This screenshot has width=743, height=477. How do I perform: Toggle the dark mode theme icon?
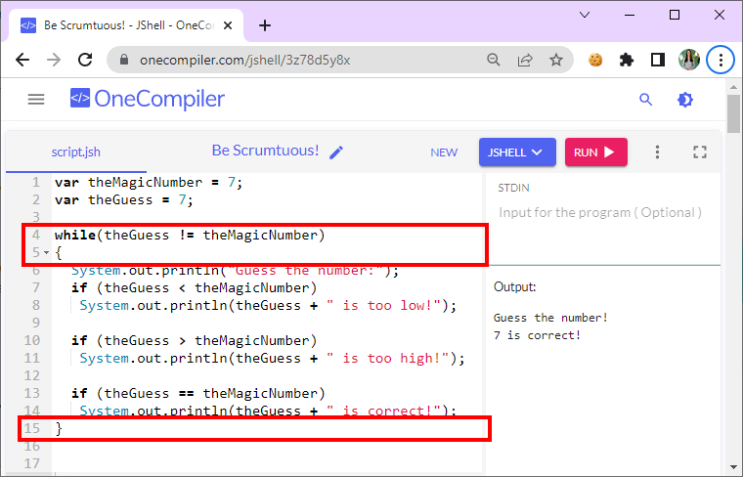click(685, 99)
